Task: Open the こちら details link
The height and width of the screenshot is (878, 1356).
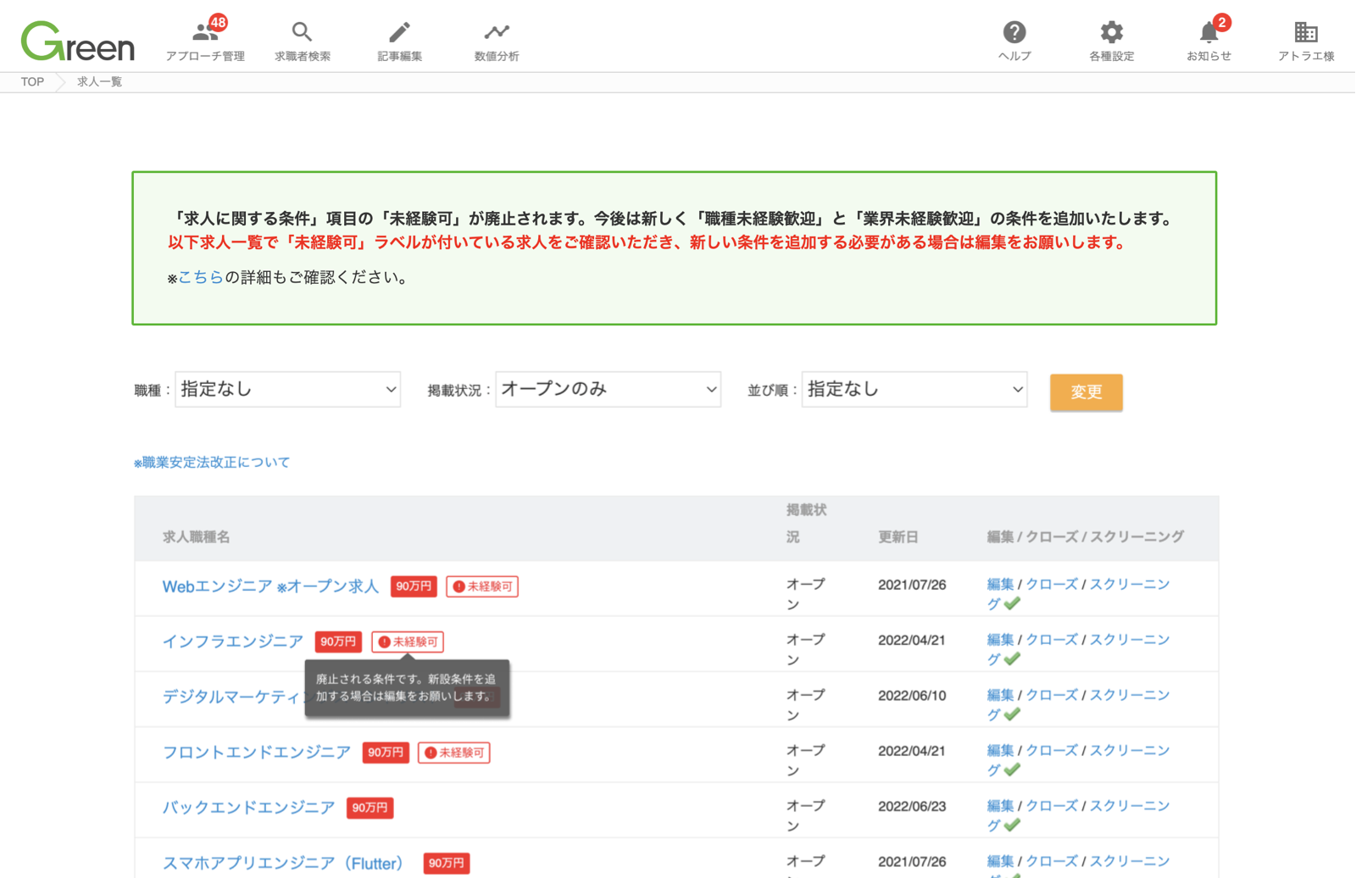Action: [x=201, y=277]
